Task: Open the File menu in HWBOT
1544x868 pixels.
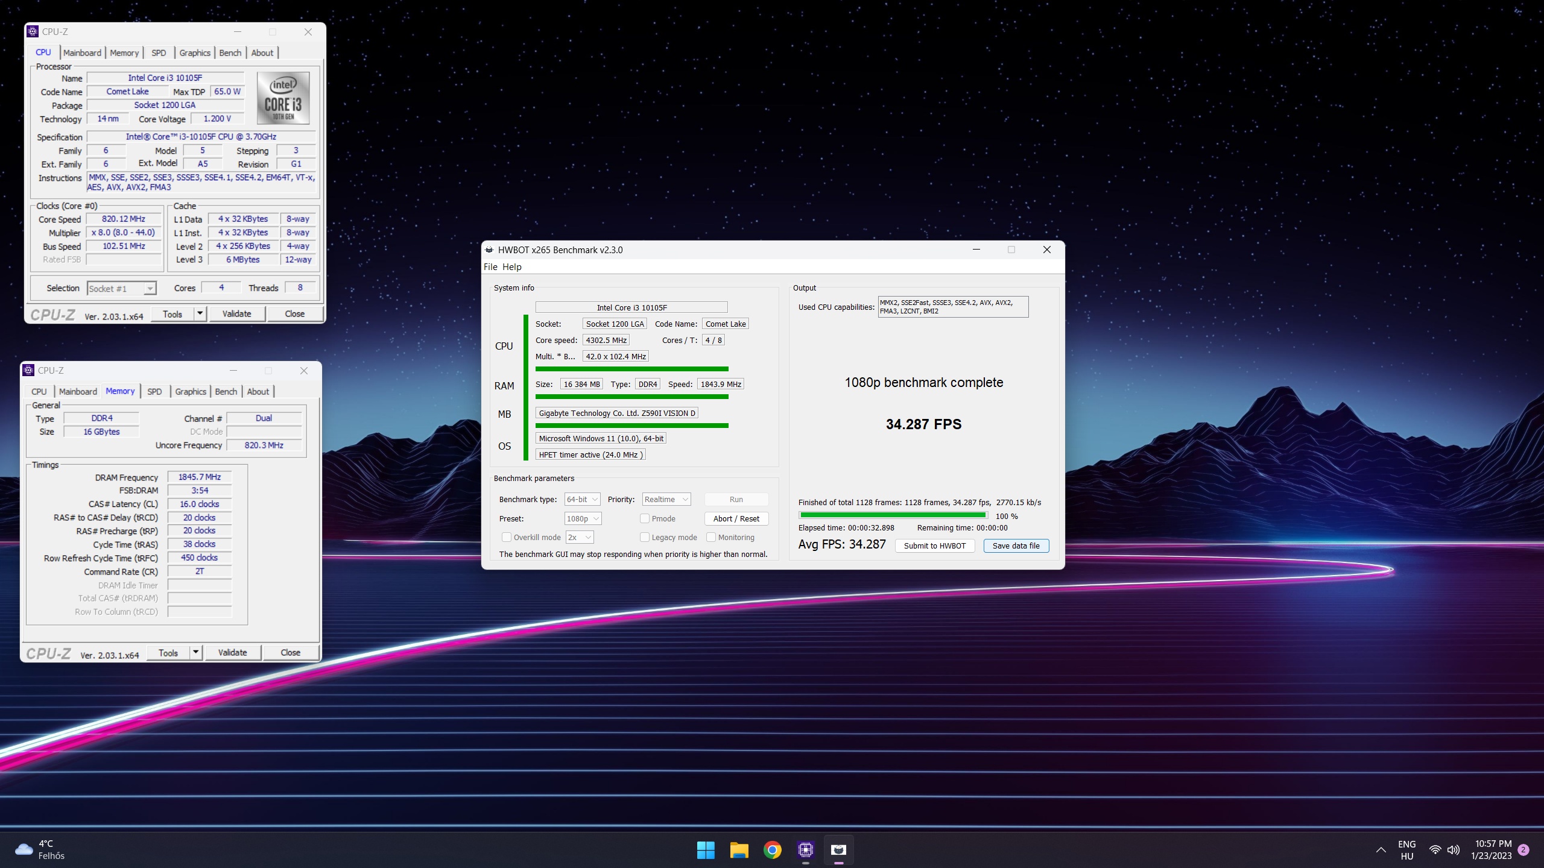Action: 490,267
